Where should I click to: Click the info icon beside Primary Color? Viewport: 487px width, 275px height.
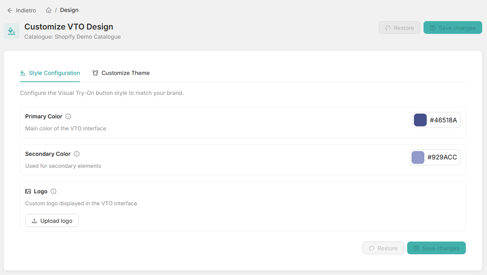[x=68, y=116]
